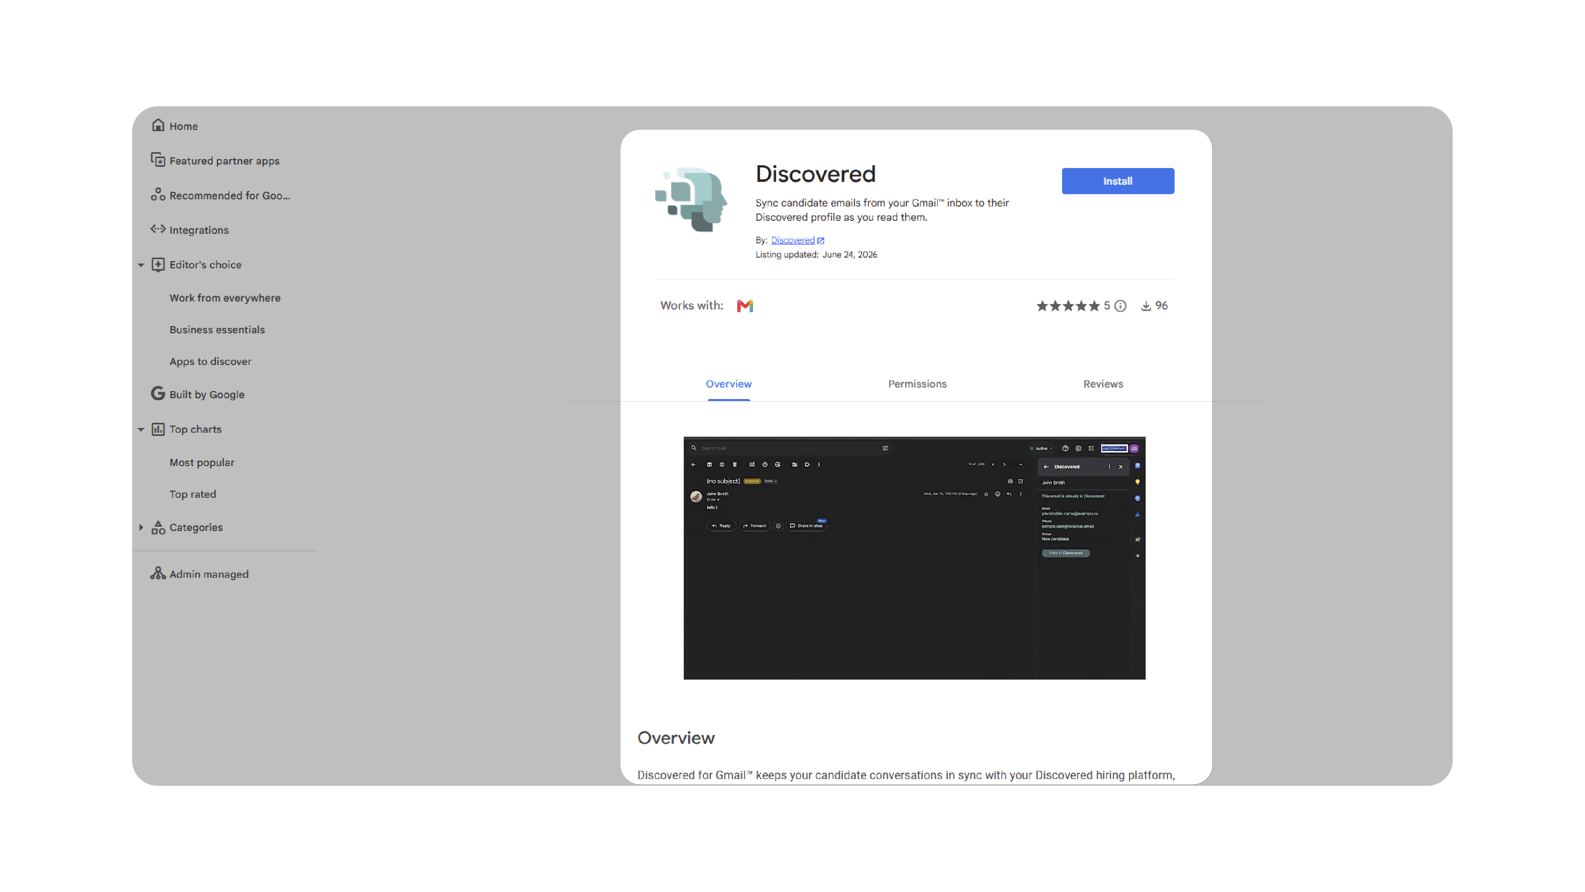Open the Home icon in sidebar
This screenshot has width=1585, height=892.
pyautogui.click(x=158, y=126)
